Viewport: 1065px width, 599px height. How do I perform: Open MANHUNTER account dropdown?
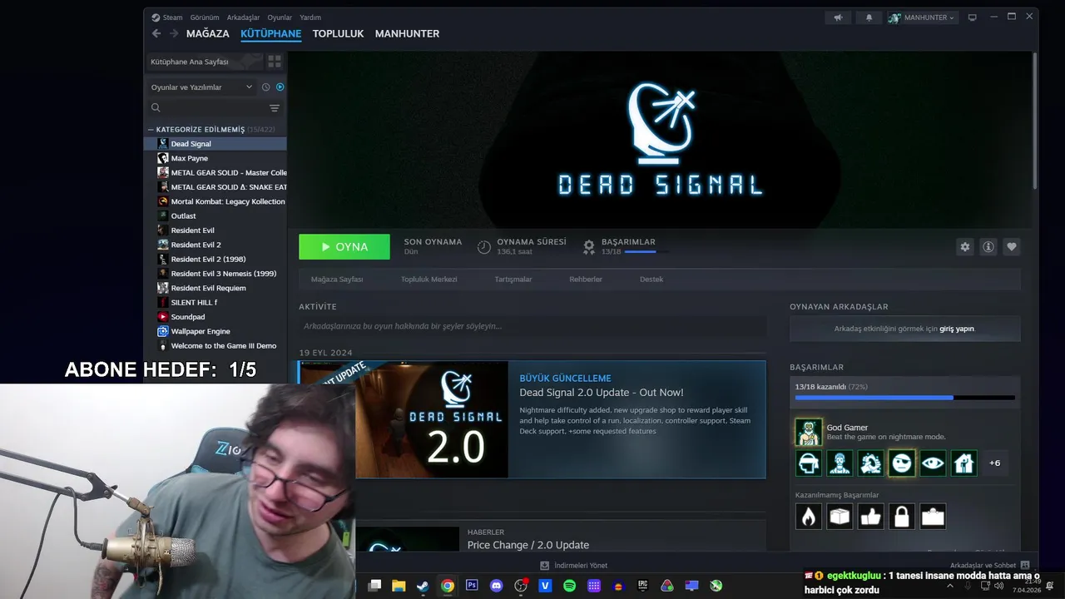click(923, 17)
